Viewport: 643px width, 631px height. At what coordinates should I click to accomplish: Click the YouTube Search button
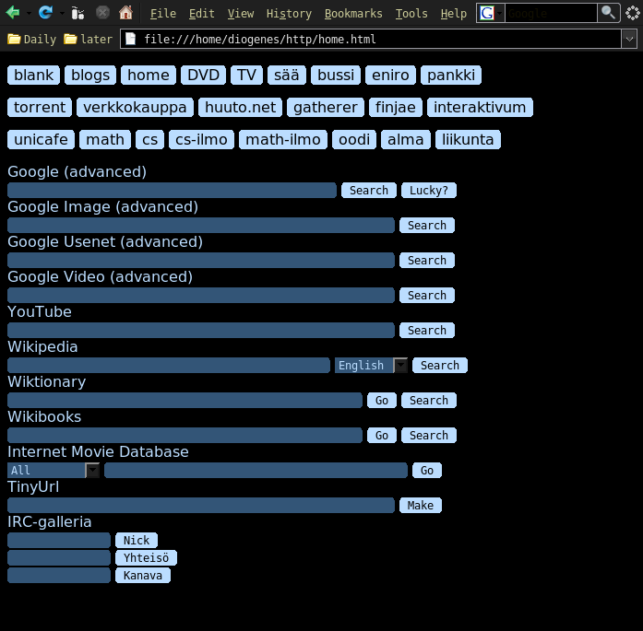tap(427, 331)
